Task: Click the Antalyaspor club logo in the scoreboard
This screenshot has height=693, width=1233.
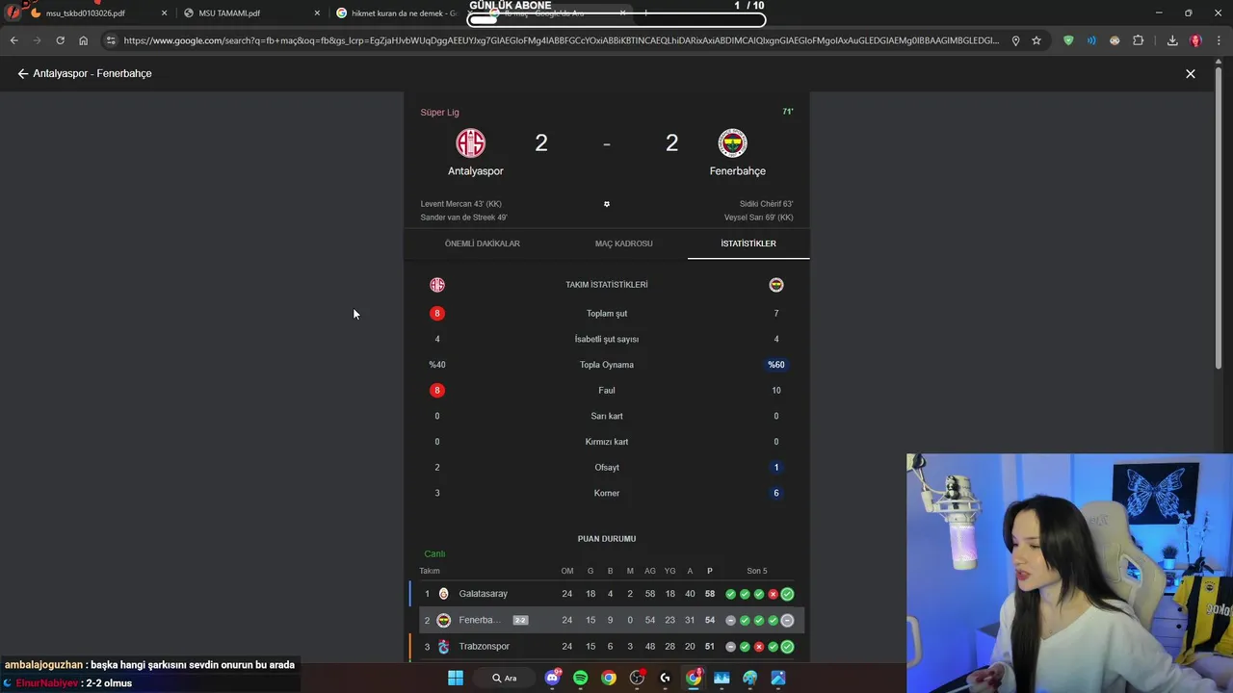Action: [x=471, y=143]
